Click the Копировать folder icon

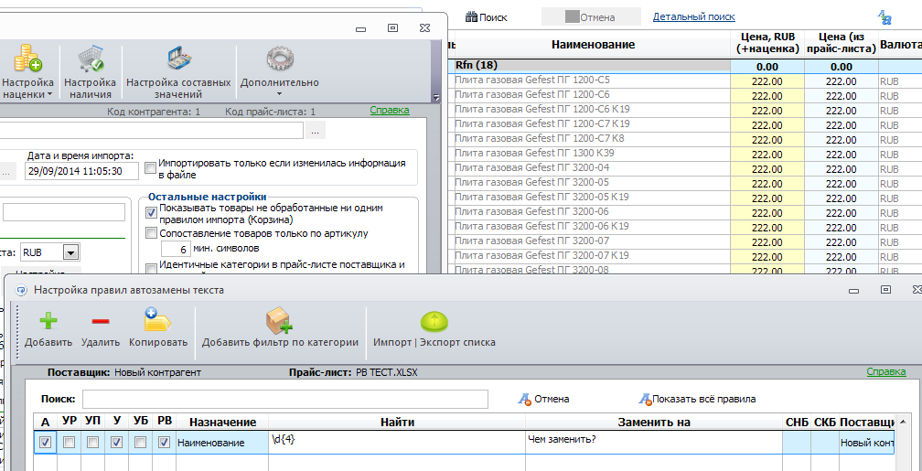[x=157, y=321]
